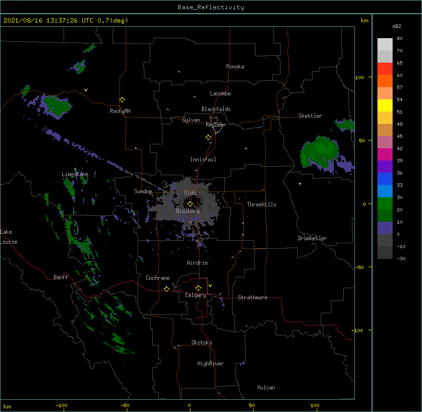Image resolution: width=422 pixels, height=412 pixels.
Task: Click the magenta 39-42 dBZ legend band
Action: (385, 154)
